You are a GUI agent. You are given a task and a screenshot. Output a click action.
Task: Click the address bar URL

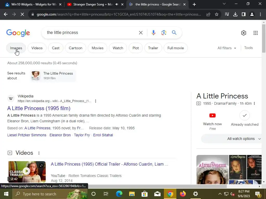(x=119, y=15)
